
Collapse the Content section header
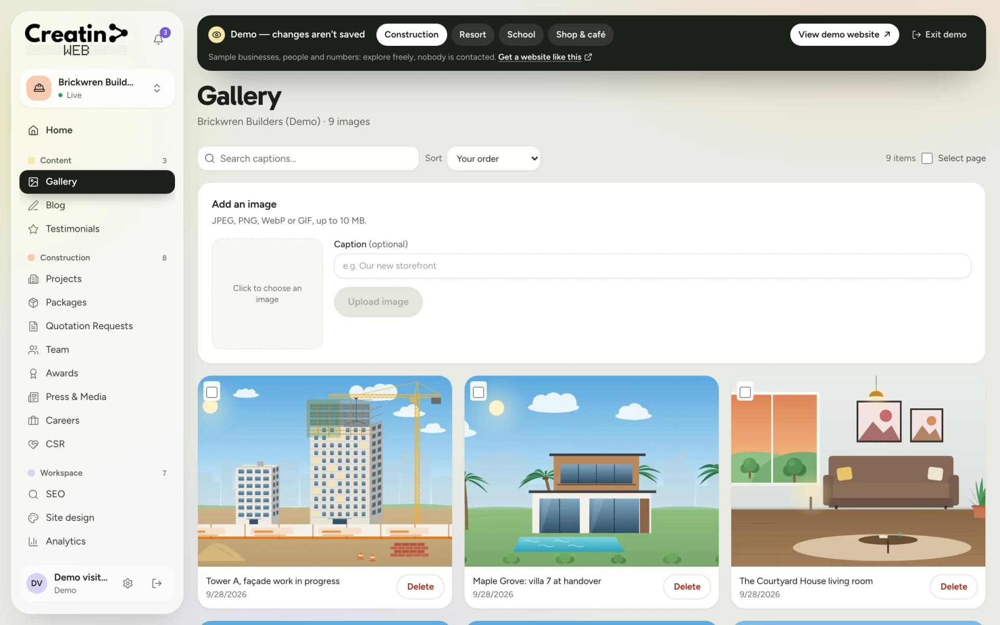coord(97,160)
